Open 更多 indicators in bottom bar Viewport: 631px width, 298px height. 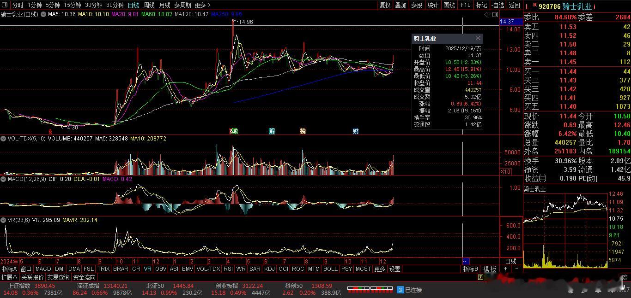(x=380, y=269)
